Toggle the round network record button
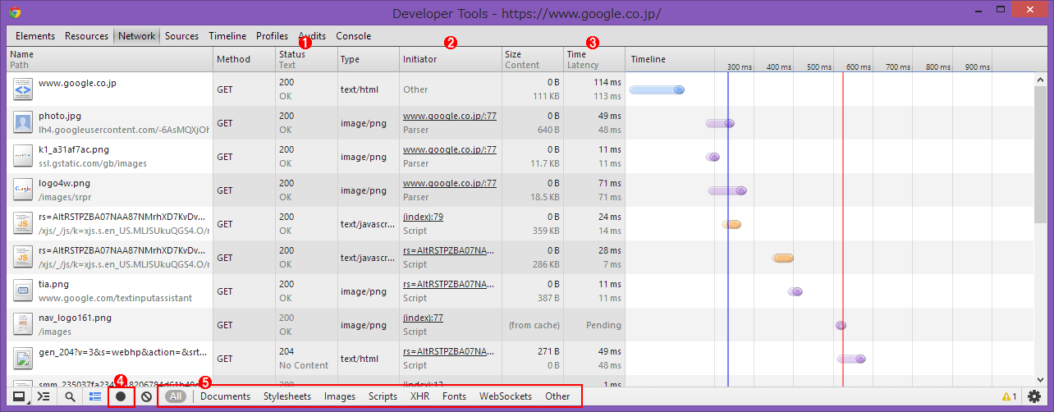The width and height of the screenshot is (1054, 412). [121, 396]
